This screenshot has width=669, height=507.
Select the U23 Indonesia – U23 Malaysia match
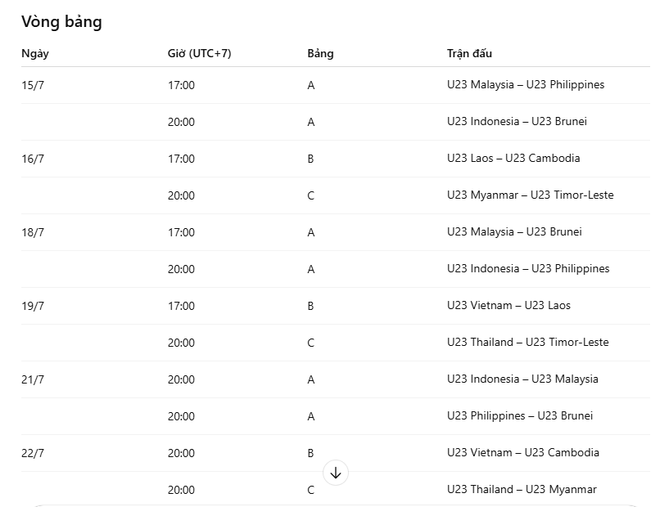point(522,379)
